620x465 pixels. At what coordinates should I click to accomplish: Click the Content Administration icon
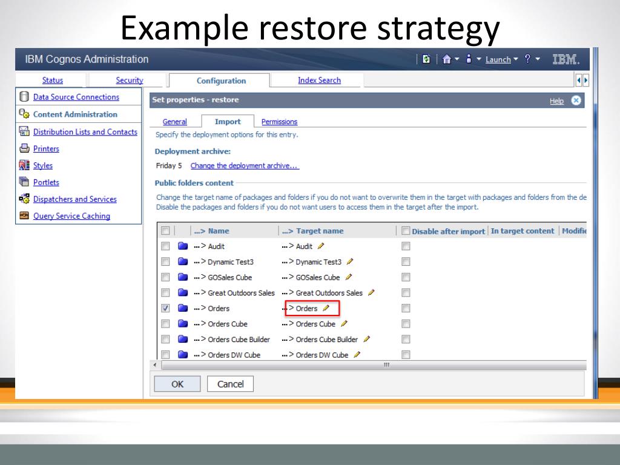pos(24,114)
